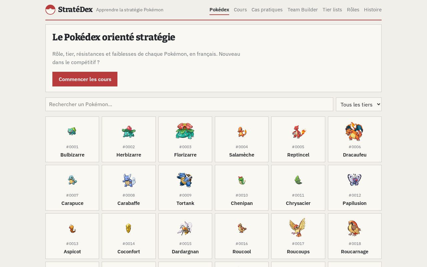Image resolution: width=427 pixels, height=267 pixels.
Task: Open the Cas pratiques nav item
Action: (267, 10)
